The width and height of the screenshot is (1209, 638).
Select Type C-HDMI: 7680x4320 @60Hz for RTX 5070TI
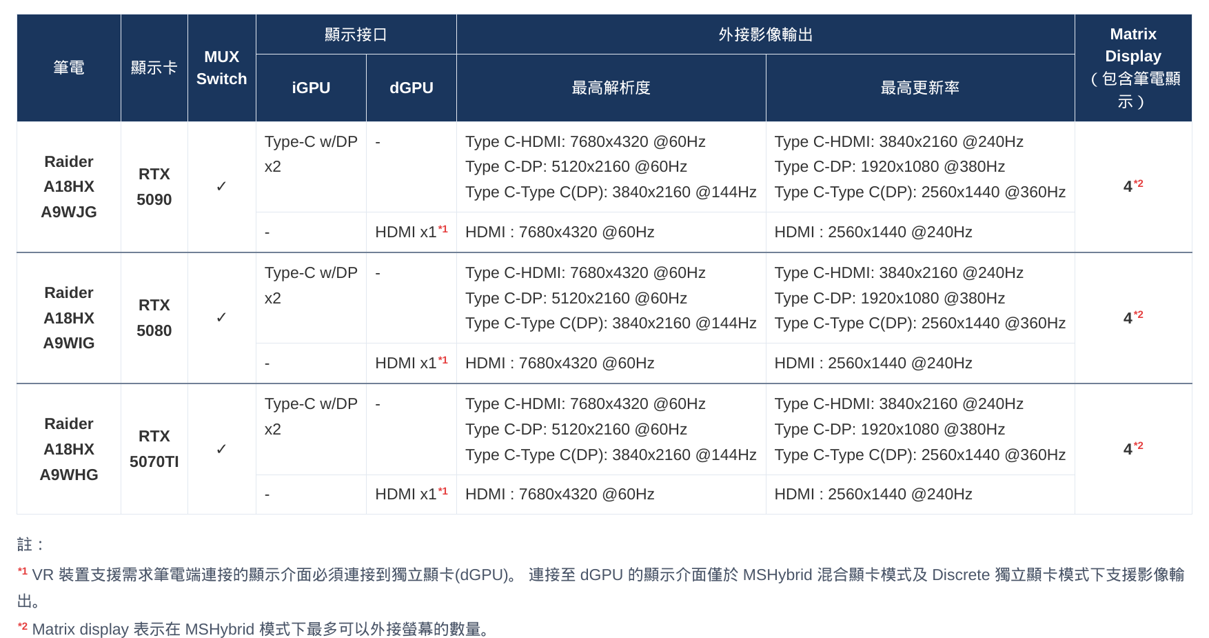tap(585, 403)
